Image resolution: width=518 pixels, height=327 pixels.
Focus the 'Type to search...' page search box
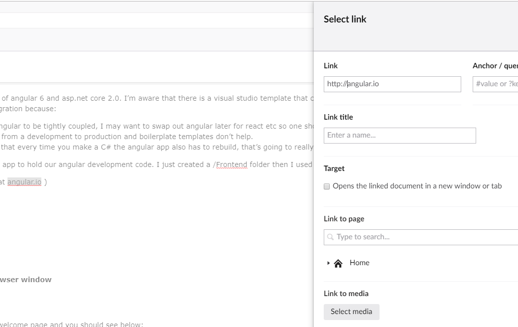pyautogui.click(x=423, y=237)
